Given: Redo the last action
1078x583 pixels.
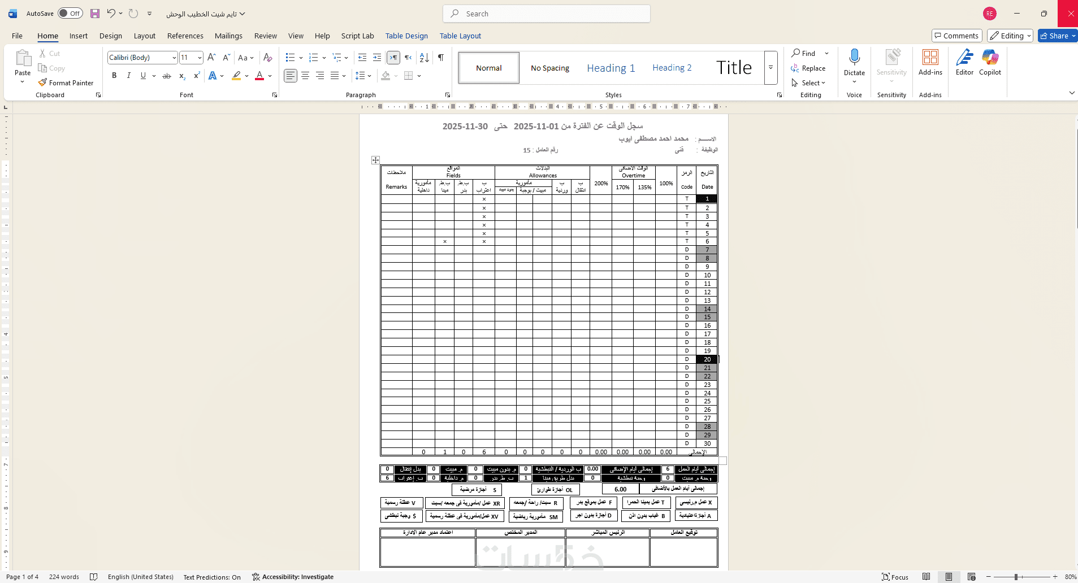Looking at the screenshot, I should [133, 14].
